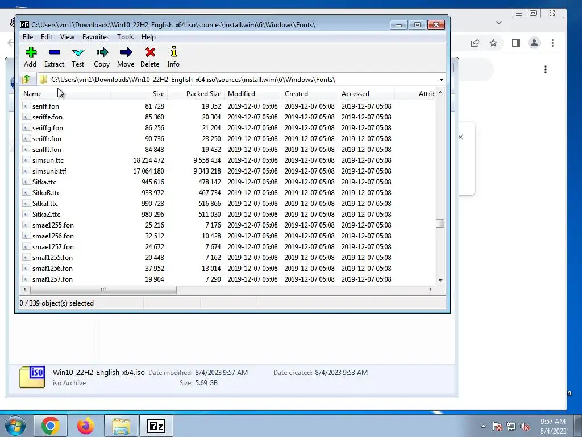Select the file SitkaZ.ttc
The height and width of the screenshot is (437, 582).
(x=46, y=214)
